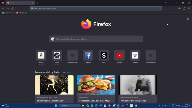The width and height of the screenshot is (192, 108).
Task: Open The Broadest Portal to Joy thumbnail
Action: tap(54, 85)
